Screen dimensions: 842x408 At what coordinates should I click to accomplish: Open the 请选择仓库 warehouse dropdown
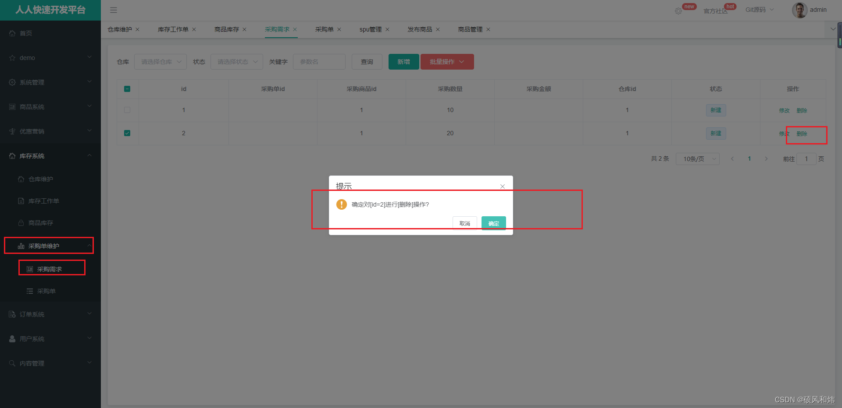[x=161, y=62]
